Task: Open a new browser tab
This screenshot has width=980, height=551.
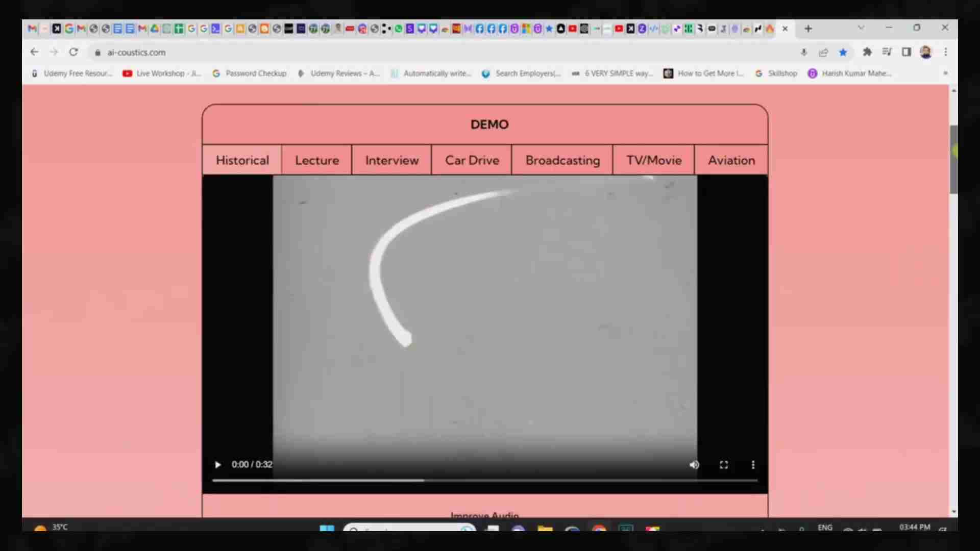Action: click(x=808, y=29)
